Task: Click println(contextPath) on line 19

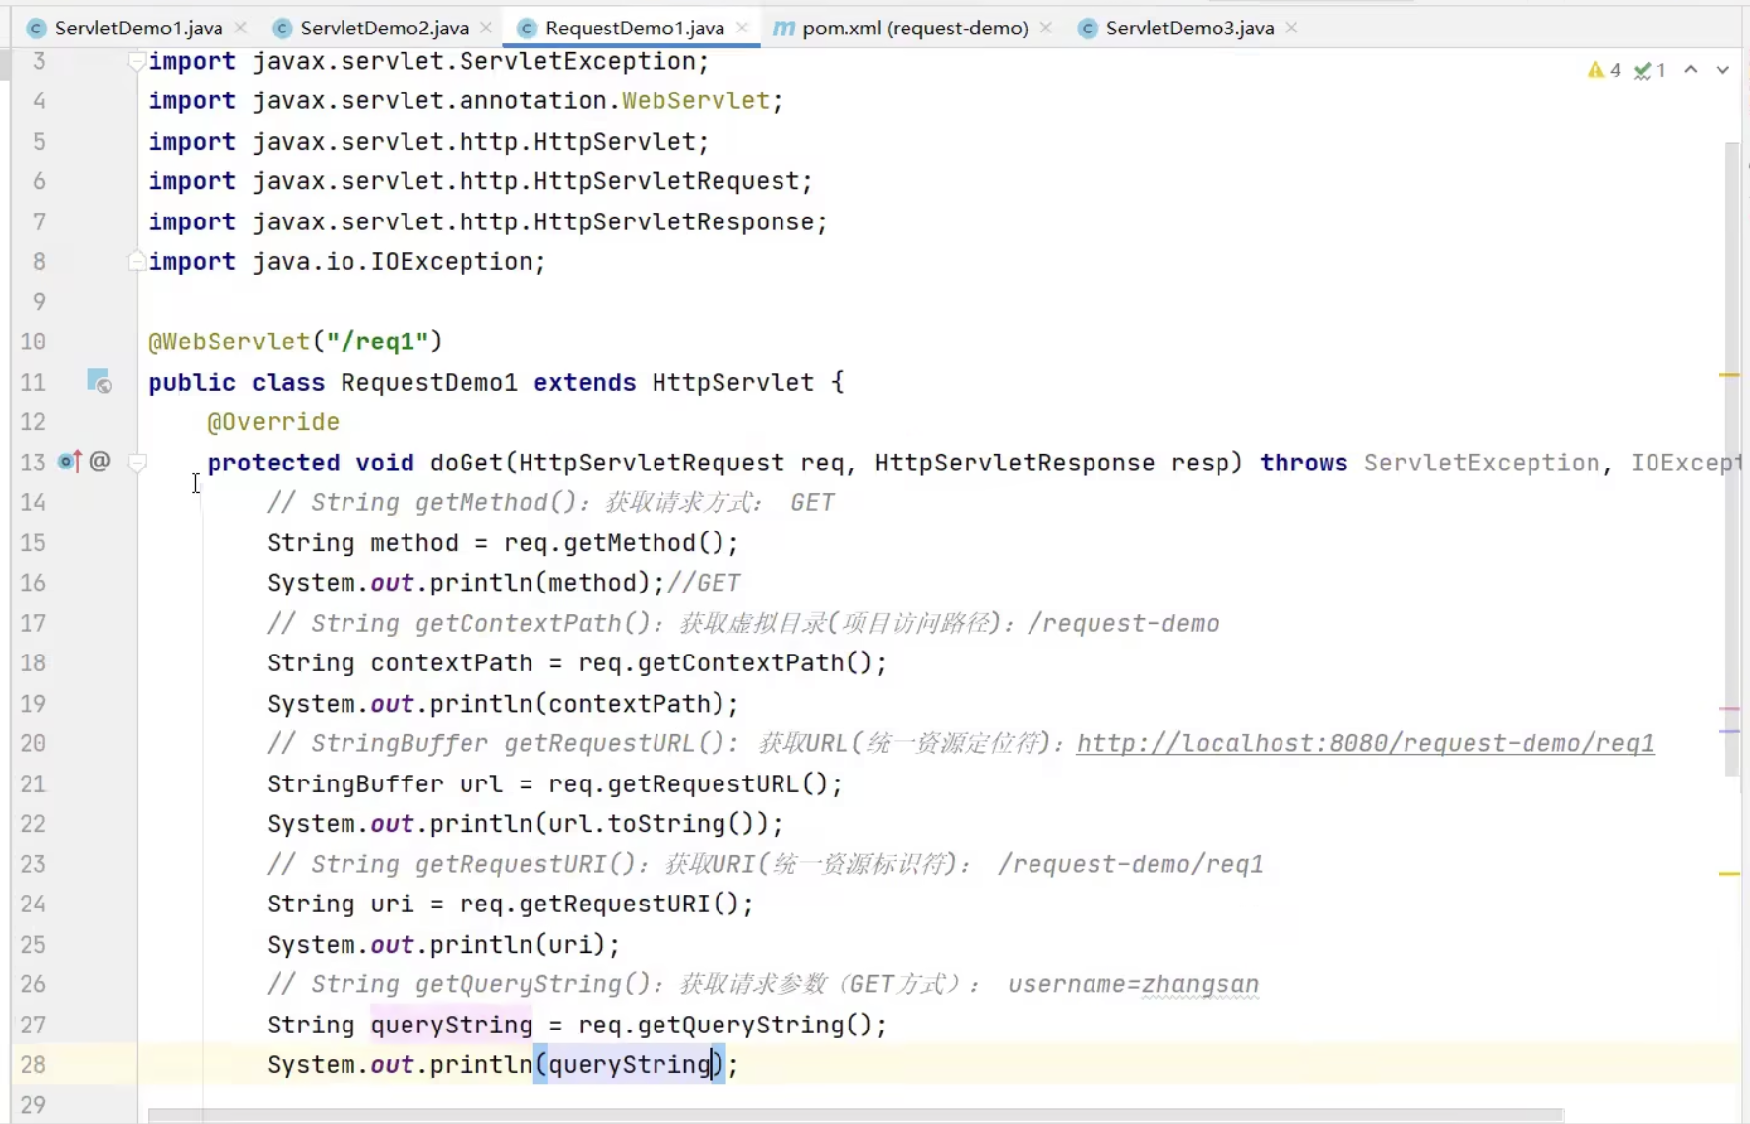Action: click(577, 704)
